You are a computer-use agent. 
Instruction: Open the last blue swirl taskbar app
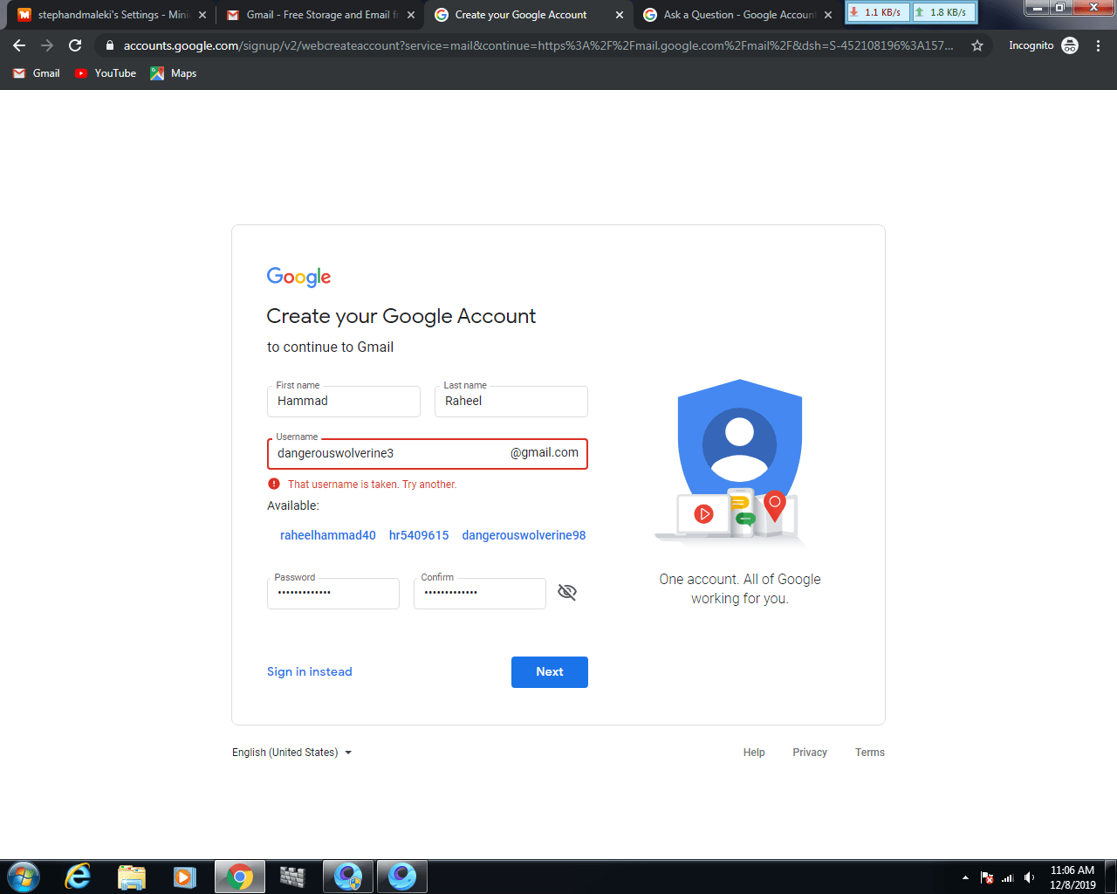pyautogui.click(x=402, y=877)
